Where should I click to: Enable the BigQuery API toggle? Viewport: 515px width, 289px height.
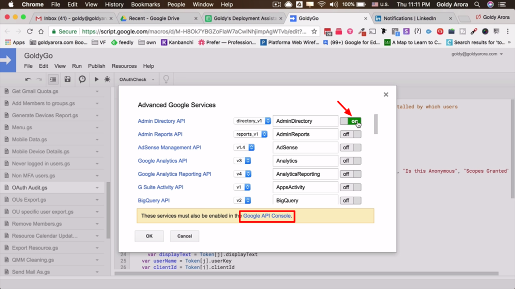[351, 201]
